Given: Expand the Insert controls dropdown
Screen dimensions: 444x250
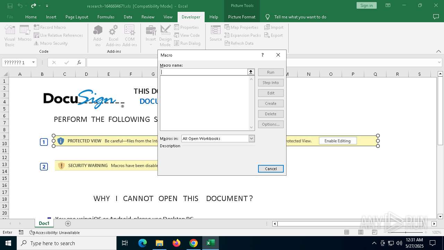Looking at the screenshot, I should coord(151,36).
